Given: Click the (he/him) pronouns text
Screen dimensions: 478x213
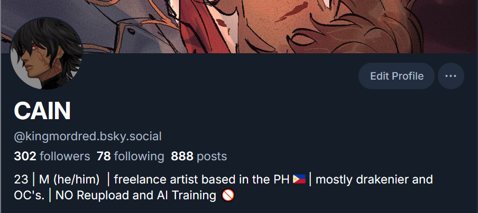Looking at the screenshot, I should [76, 180].
